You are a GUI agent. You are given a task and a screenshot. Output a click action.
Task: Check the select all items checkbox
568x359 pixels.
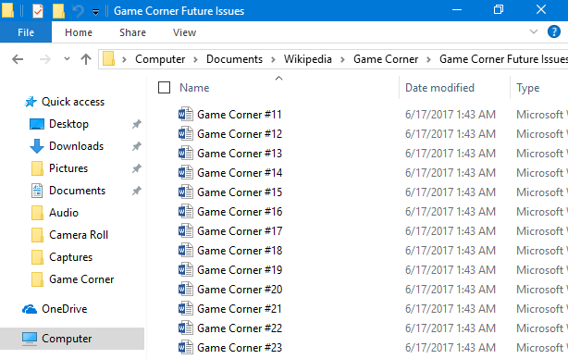click(x=164, y=87)
